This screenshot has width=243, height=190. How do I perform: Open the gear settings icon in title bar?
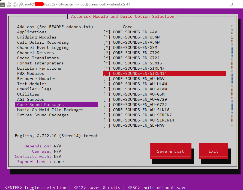pyautogui.click(x=9, y=5)
